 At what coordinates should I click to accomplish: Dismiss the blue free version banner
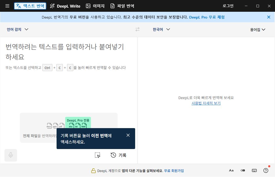pyautogui.click(x=268, y=17)
